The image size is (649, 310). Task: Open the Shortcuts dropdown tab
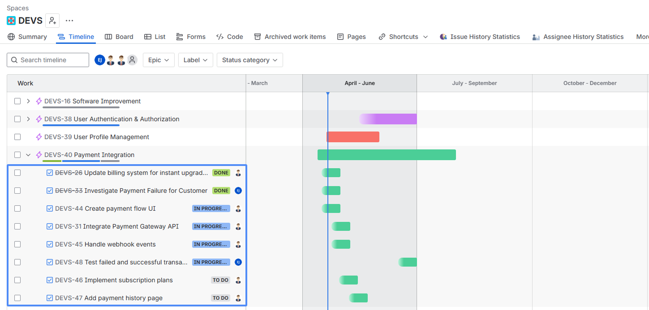[x=403, y=37]
